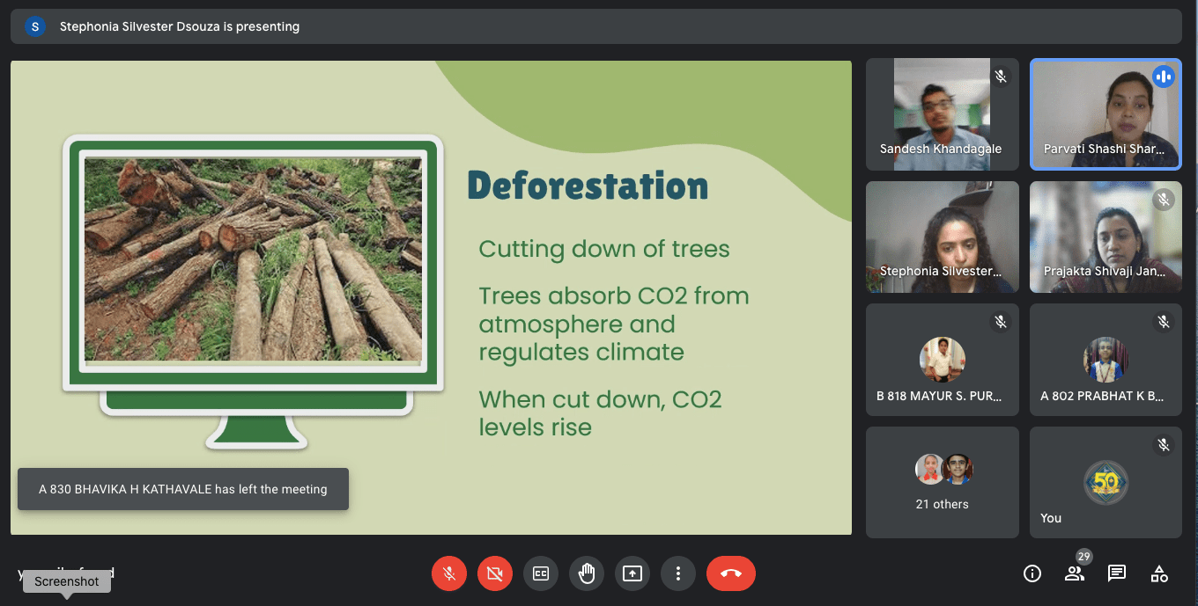
Task: Open the meeting details info icon
Action: [x=1032, y=573]
